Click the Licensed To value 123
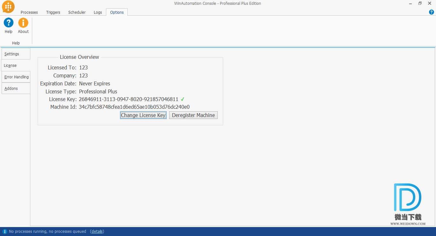 pos(83,67)
